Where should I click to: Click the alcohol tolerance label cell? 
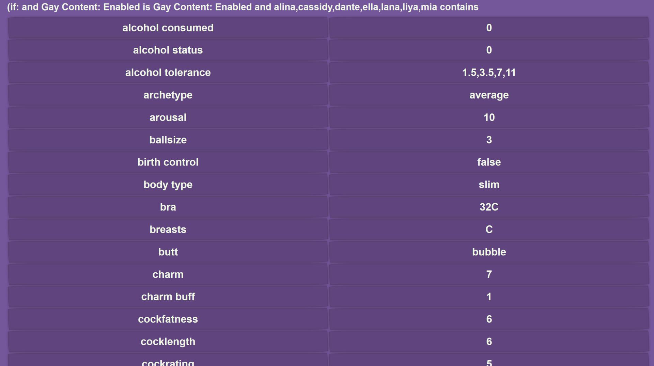tap(168, 73)
